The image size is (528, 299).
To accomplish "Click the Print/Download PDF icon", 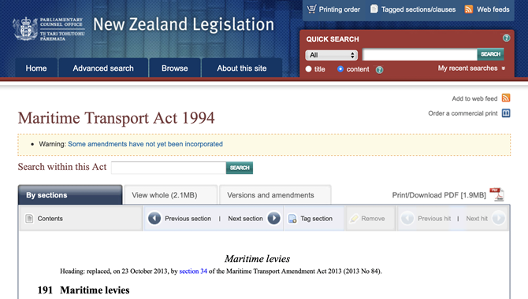I will point(496,194).
